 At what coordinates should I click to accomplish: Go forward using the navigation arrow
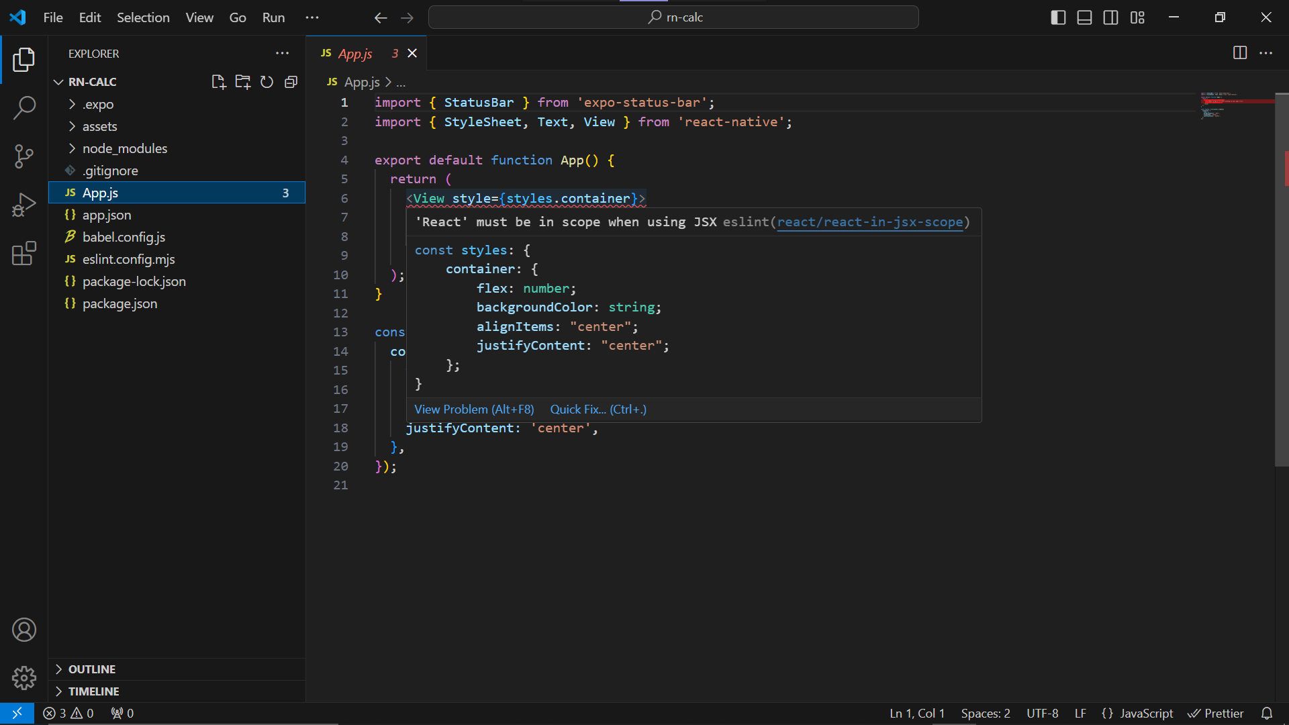coord(407,17)
